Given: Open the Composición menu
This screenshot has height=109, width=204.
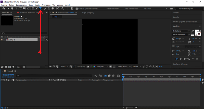Looking at the screenshot, I should click(21, 5).
